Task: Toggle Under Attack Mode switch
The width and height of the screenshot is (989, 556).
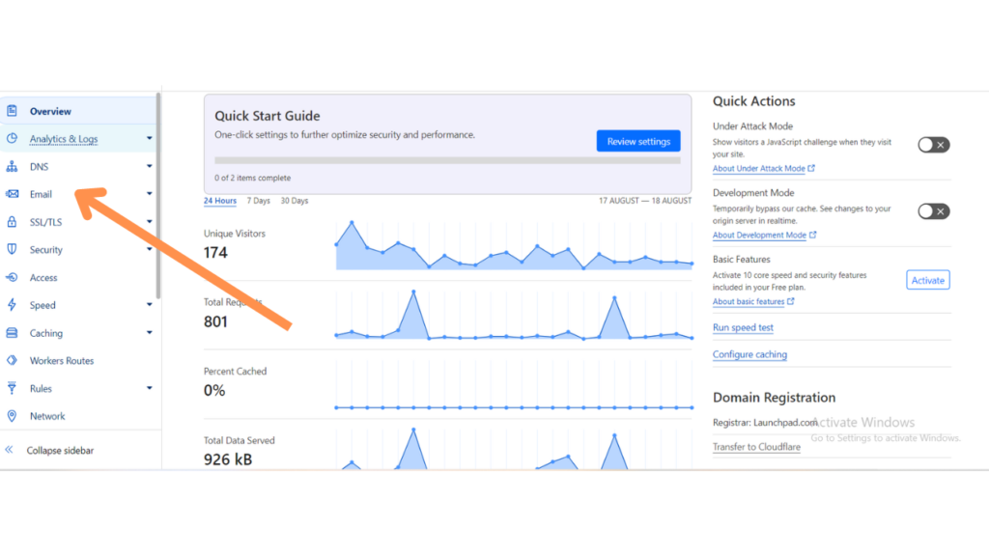Action: tap(934, 145)
